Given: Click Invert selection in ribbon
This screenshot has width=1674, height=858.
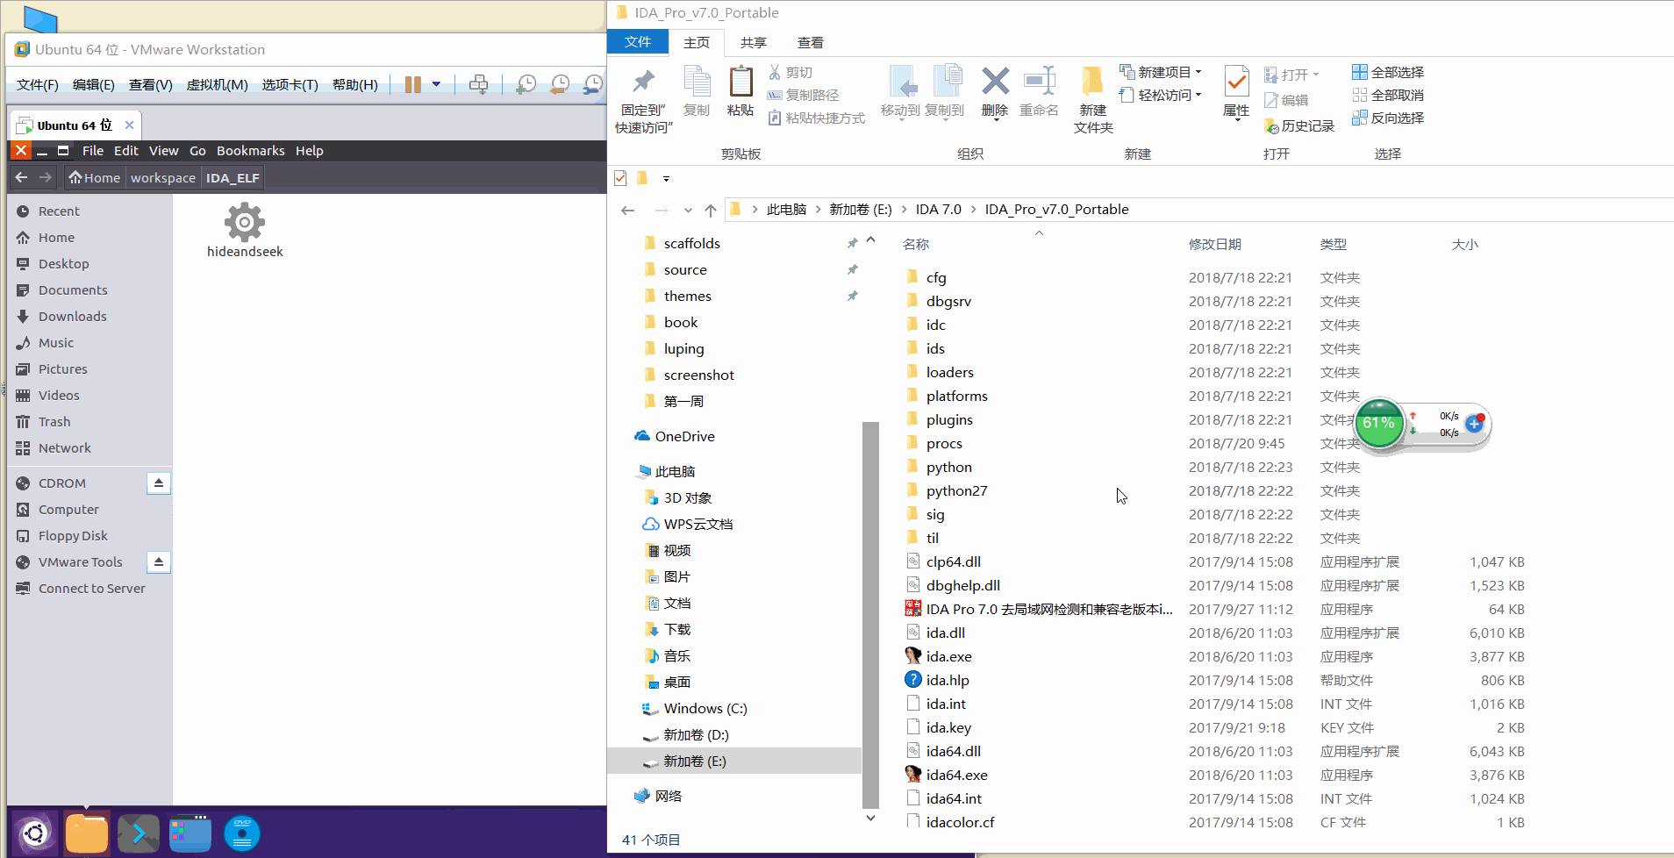Looking at the screenshot, I should click(x=1388, y=118).
